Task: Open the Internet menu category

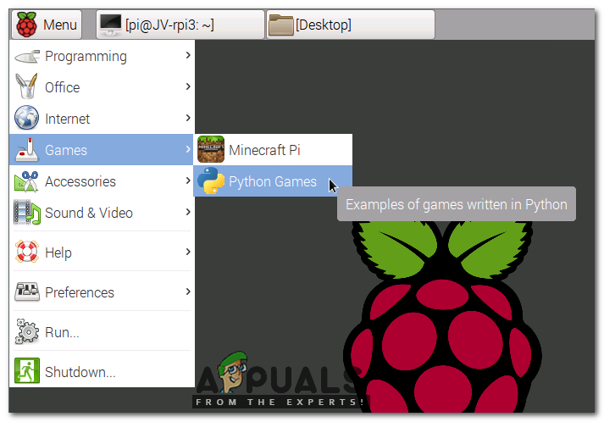Action: (x=102, y=119)
